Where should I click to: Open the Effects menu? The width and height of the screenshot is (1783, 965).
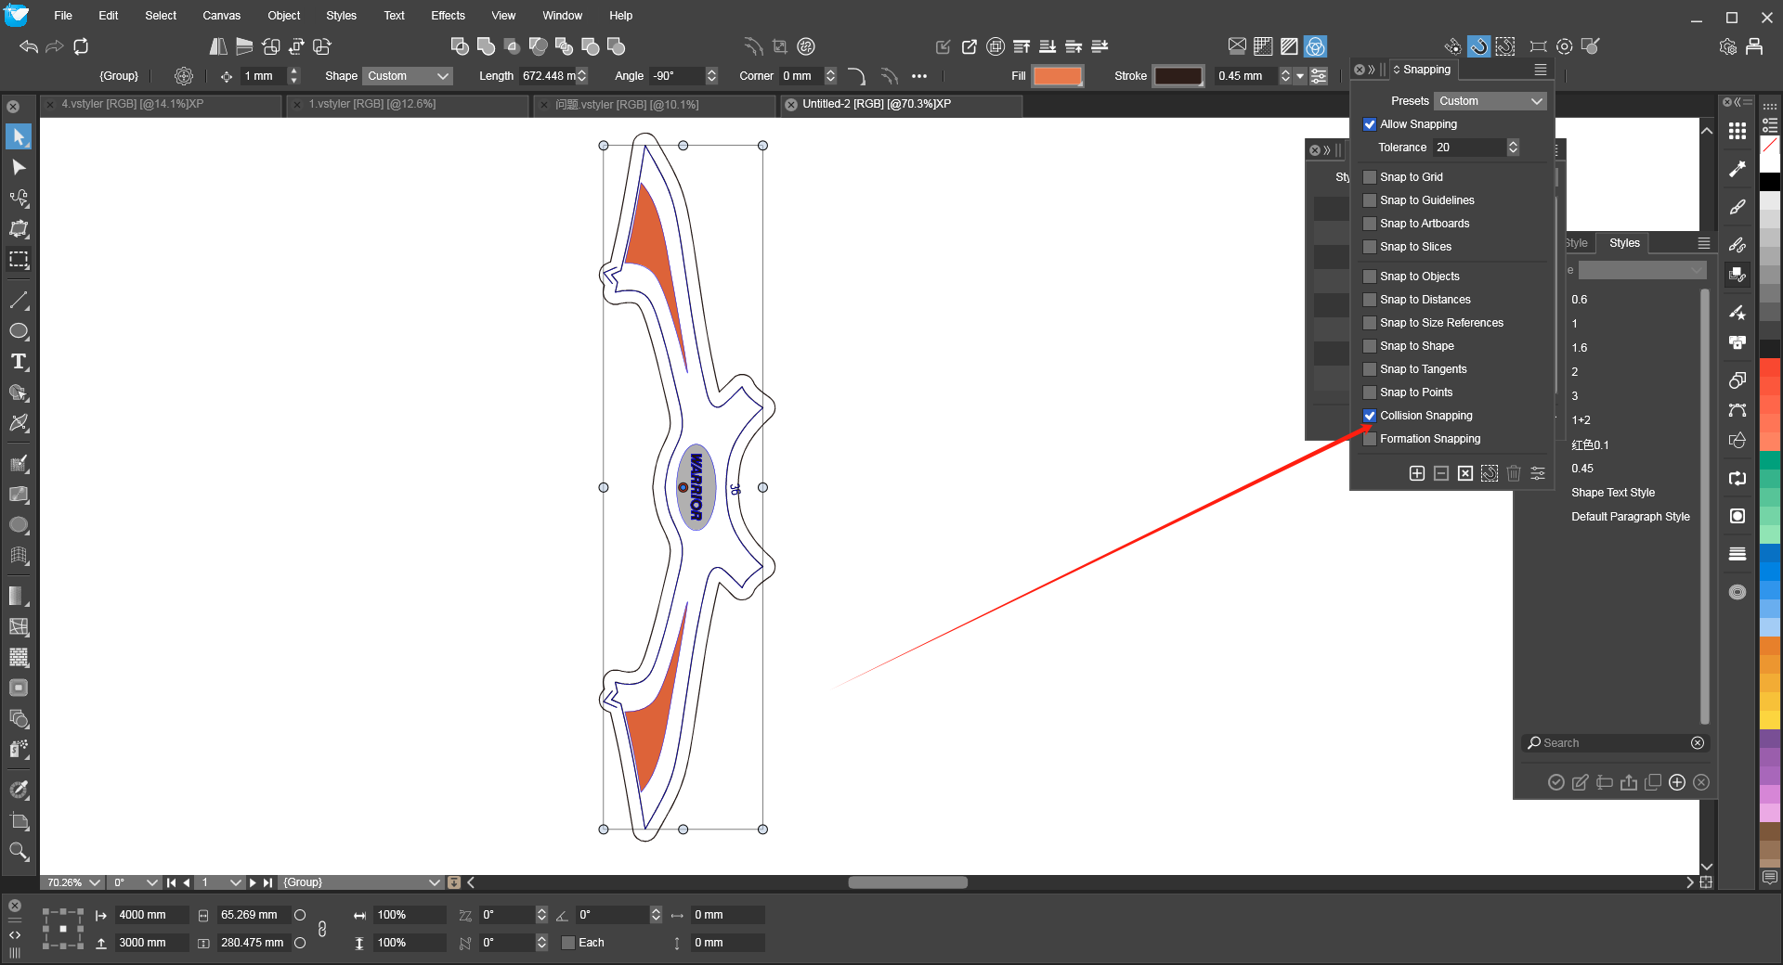(x=448, y=16)
